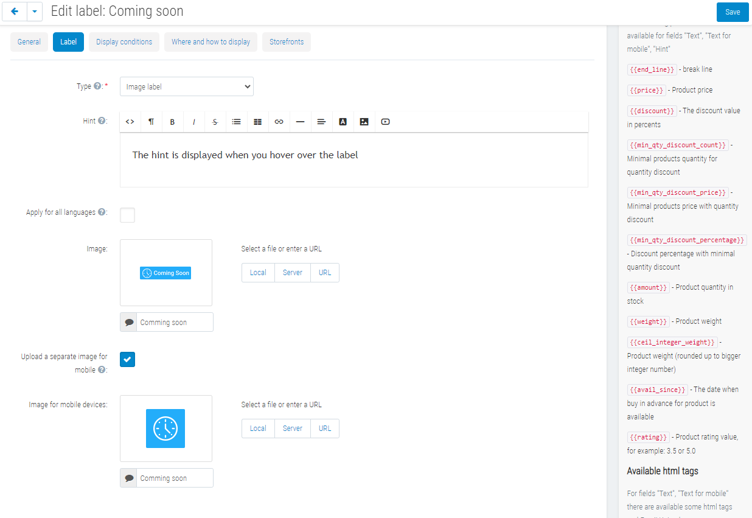752x518 pixels.
Task: Click the {{discount}} placeholder code
Action: 652,111
